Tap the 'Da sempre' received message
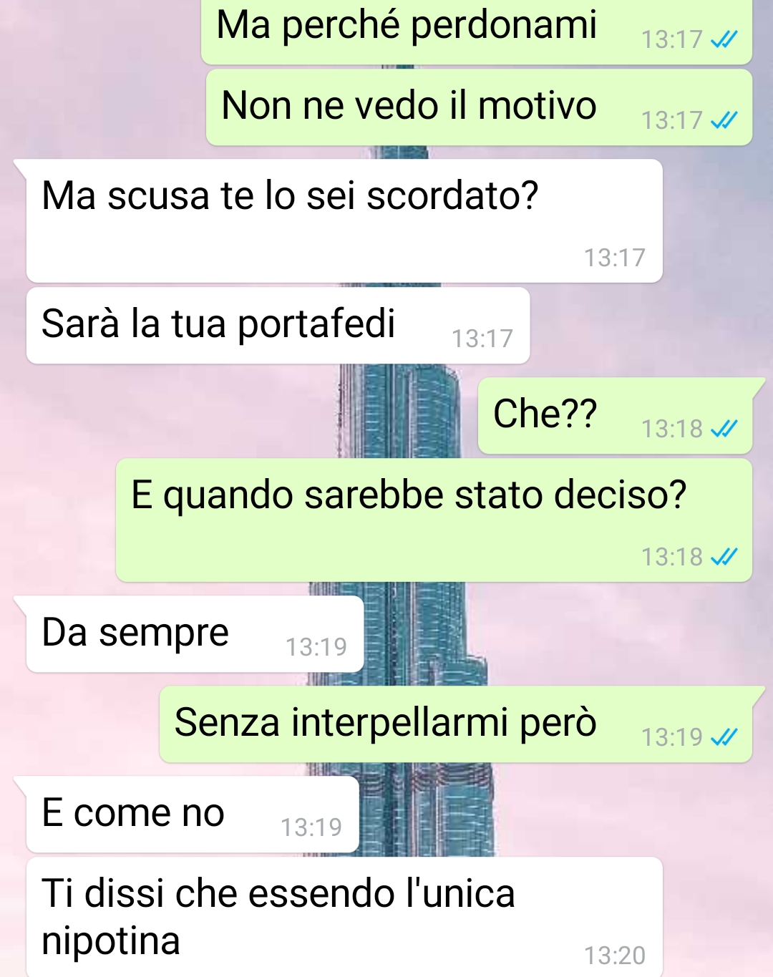Screen dimensions: 773x977 (x=195, y=634)
